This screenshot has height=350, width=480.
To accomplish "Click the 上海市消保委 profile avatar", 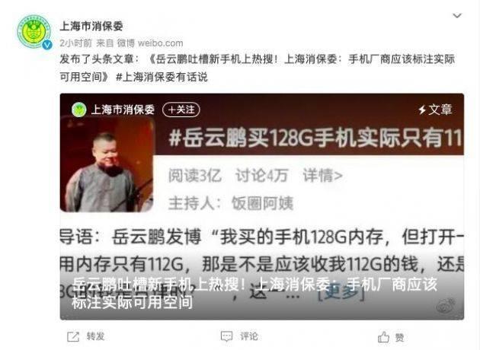I will click(x=34, y=31).
